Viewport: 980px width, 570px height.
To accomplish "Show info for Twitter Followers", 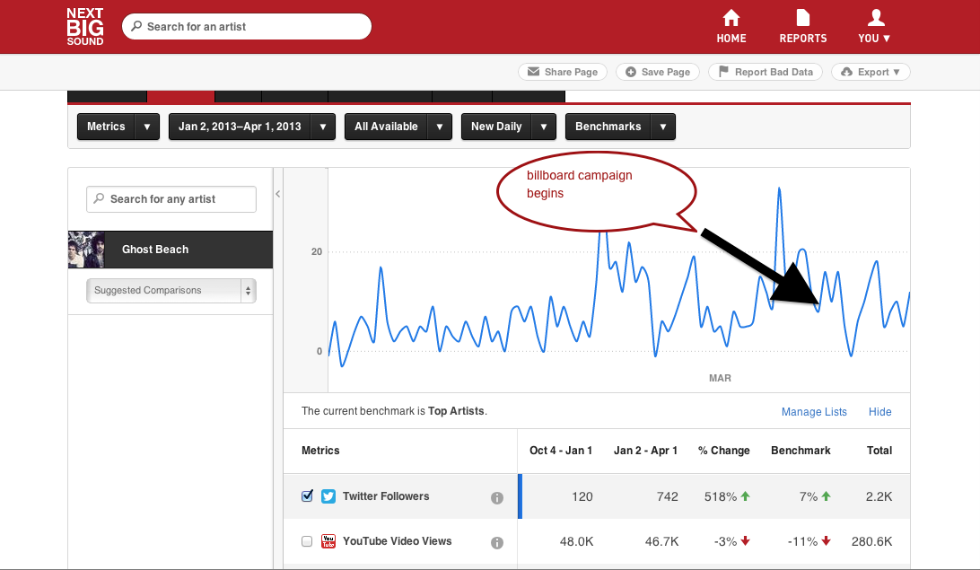I will coord(497,497).
